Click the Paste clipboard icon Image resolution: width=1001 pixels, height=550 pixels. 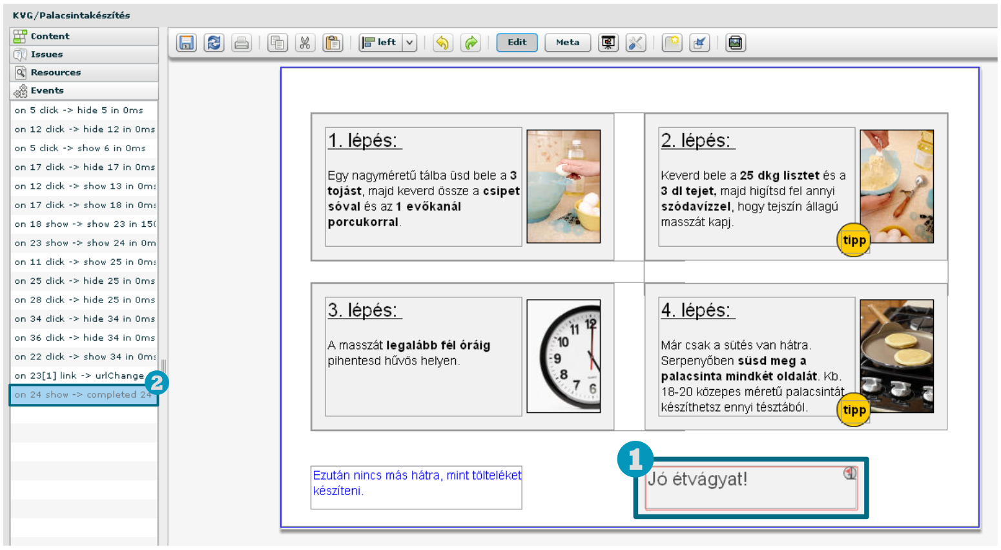click(333, 43)
